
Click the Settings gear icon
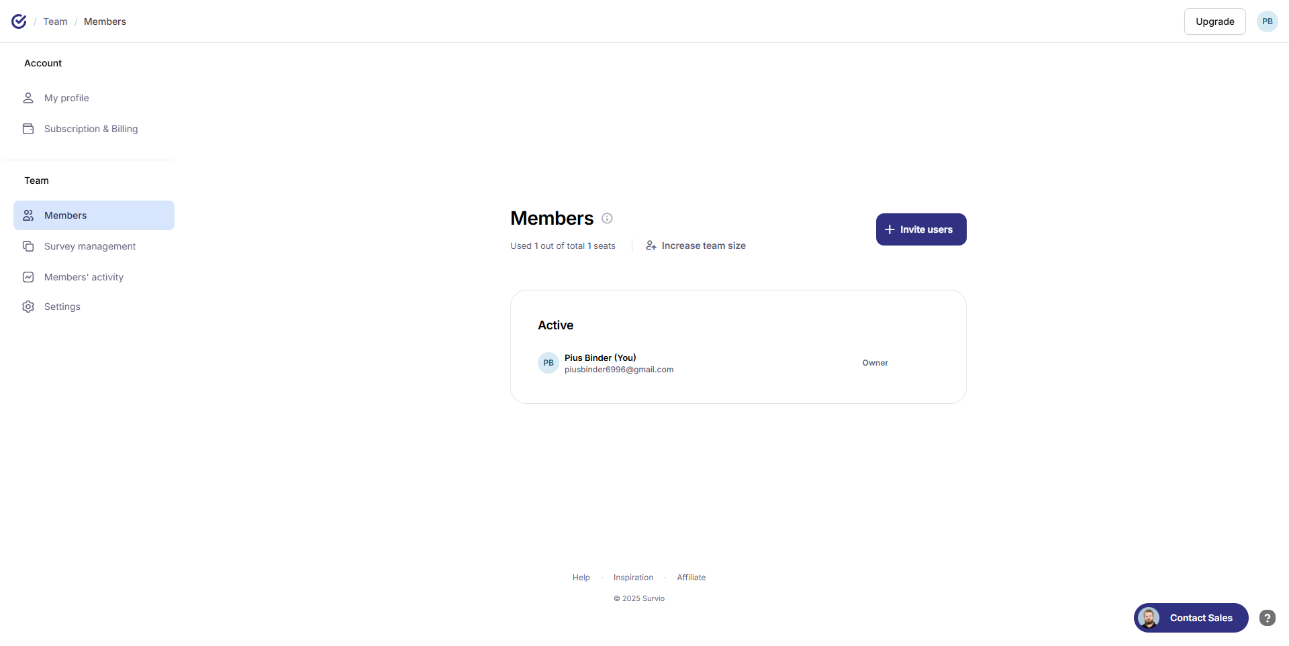point(28,307)
